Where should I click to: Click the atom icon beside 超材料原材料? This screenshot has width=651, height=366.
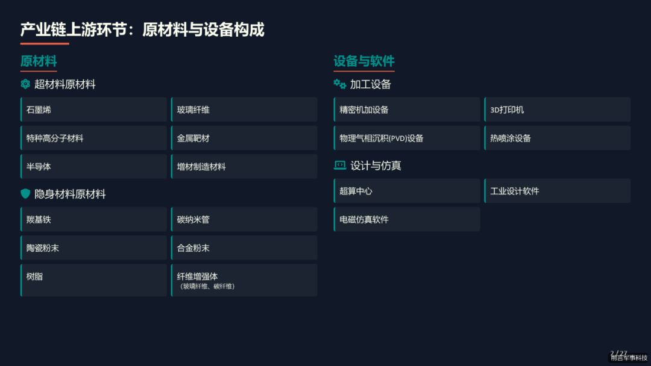coord(25,84)
